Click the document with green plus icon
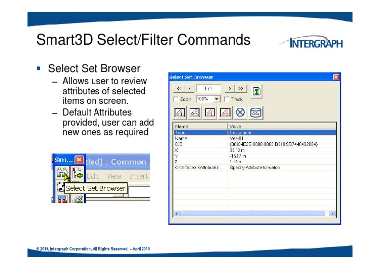This screenshot has height=269, width=380. tap(77, 173)
